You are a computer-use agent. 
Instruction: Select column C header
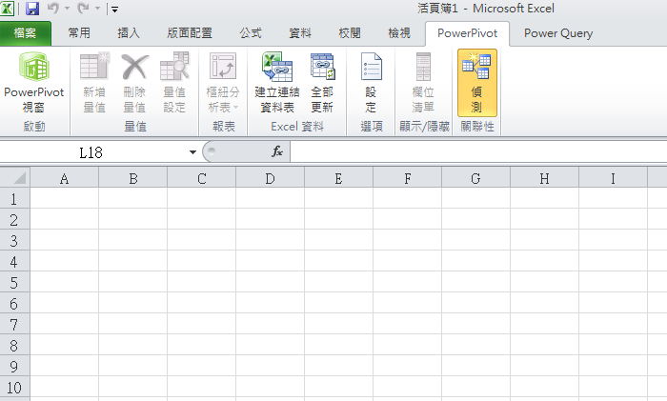(202, 178)
